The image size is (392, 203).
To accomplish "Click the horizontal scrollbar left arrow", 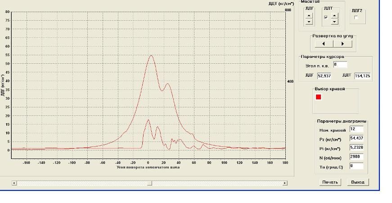I will pos(14,183).
